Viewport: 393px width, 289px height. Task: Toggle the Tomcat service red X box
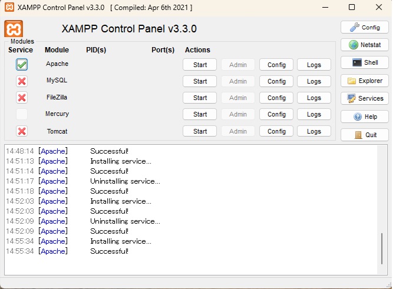22,131
